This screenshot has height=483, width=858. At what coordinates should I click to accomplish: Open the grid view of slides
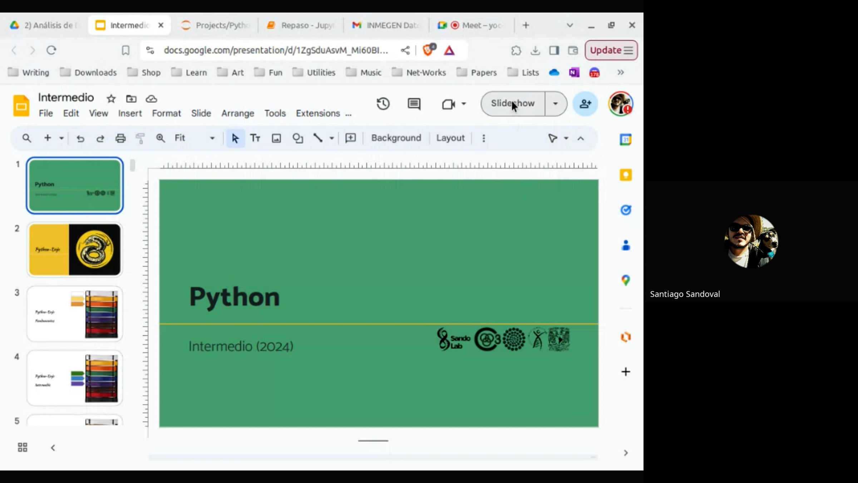[22, 447]
